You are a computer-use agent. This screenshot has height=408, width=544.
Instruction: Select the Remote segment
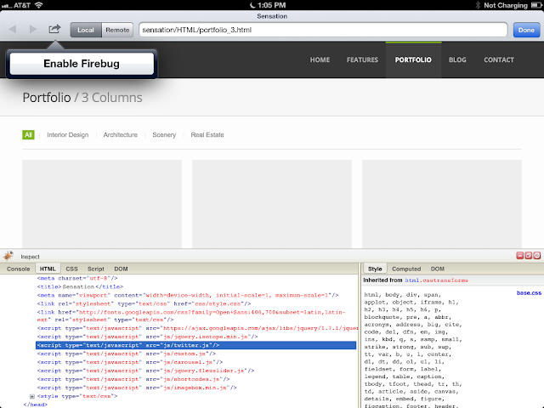[117, 31]
